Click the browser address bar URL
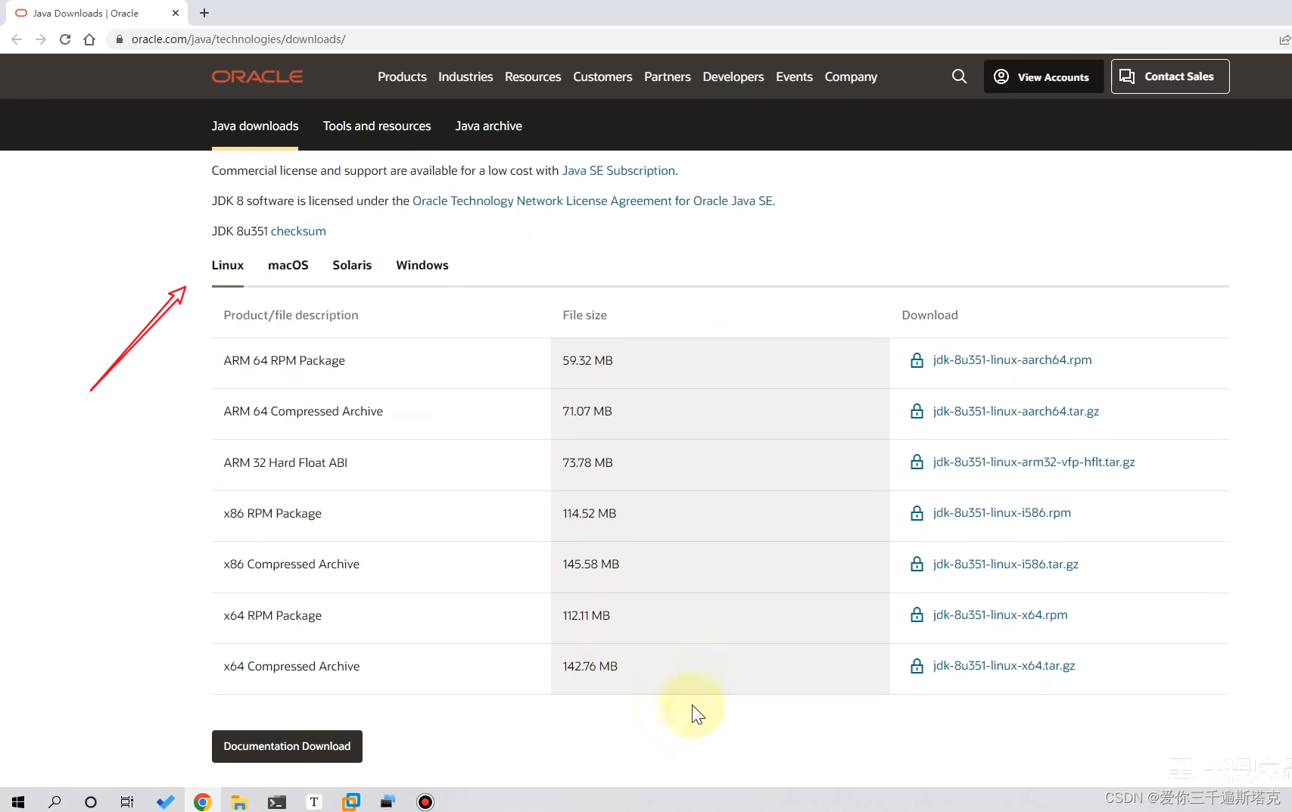The height and width of the screenshot is (812, 1292). [x=238, y=39]
